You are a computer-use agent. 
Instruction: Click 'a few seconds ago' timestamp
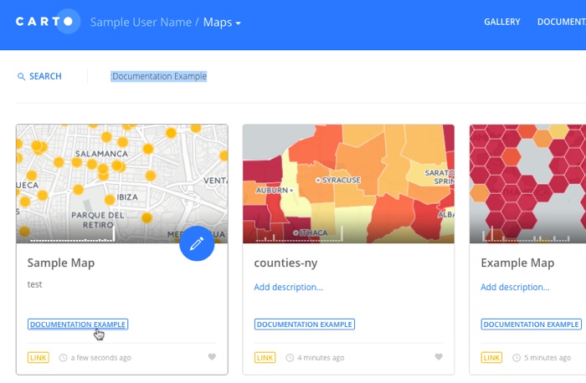pyautogui.click(x=101, y=358)
